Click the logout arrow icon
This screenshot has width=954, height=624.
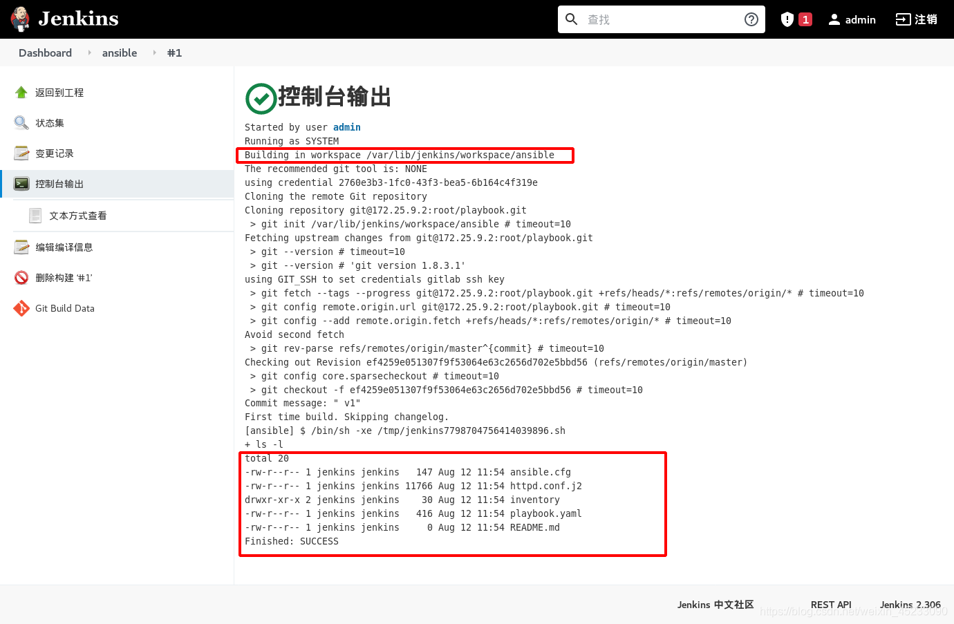903,19
